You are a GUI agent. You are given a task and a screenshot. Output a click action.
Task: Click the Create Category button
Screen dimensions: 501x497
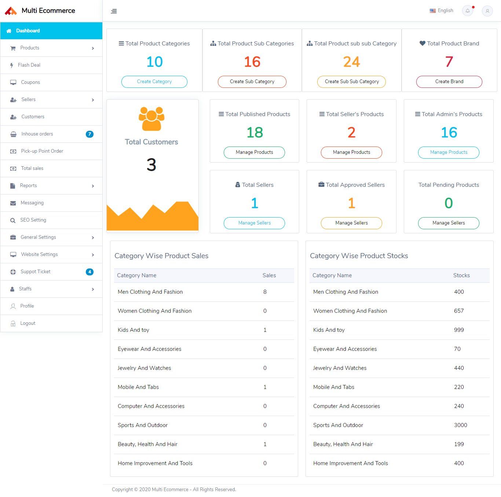click(154, 82)
